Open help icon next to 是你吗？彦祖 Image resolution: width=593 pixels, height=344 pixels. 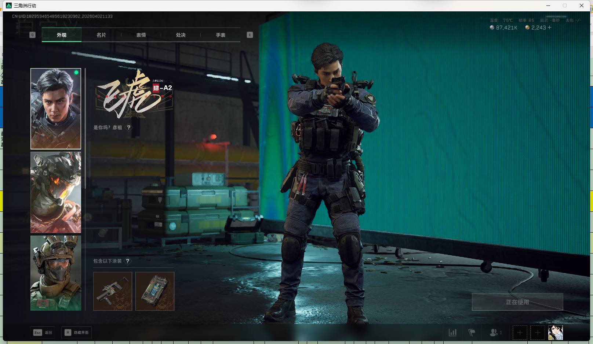pos(128,127)
